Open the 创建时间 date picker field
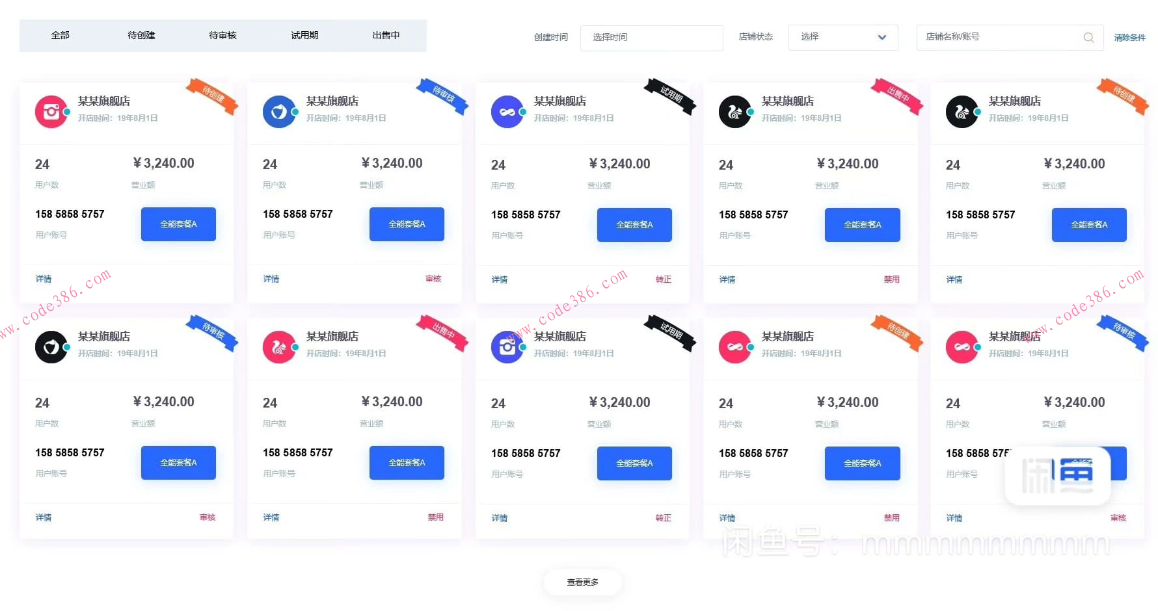Screen dimensions: 1158x611 click(651, 38)
